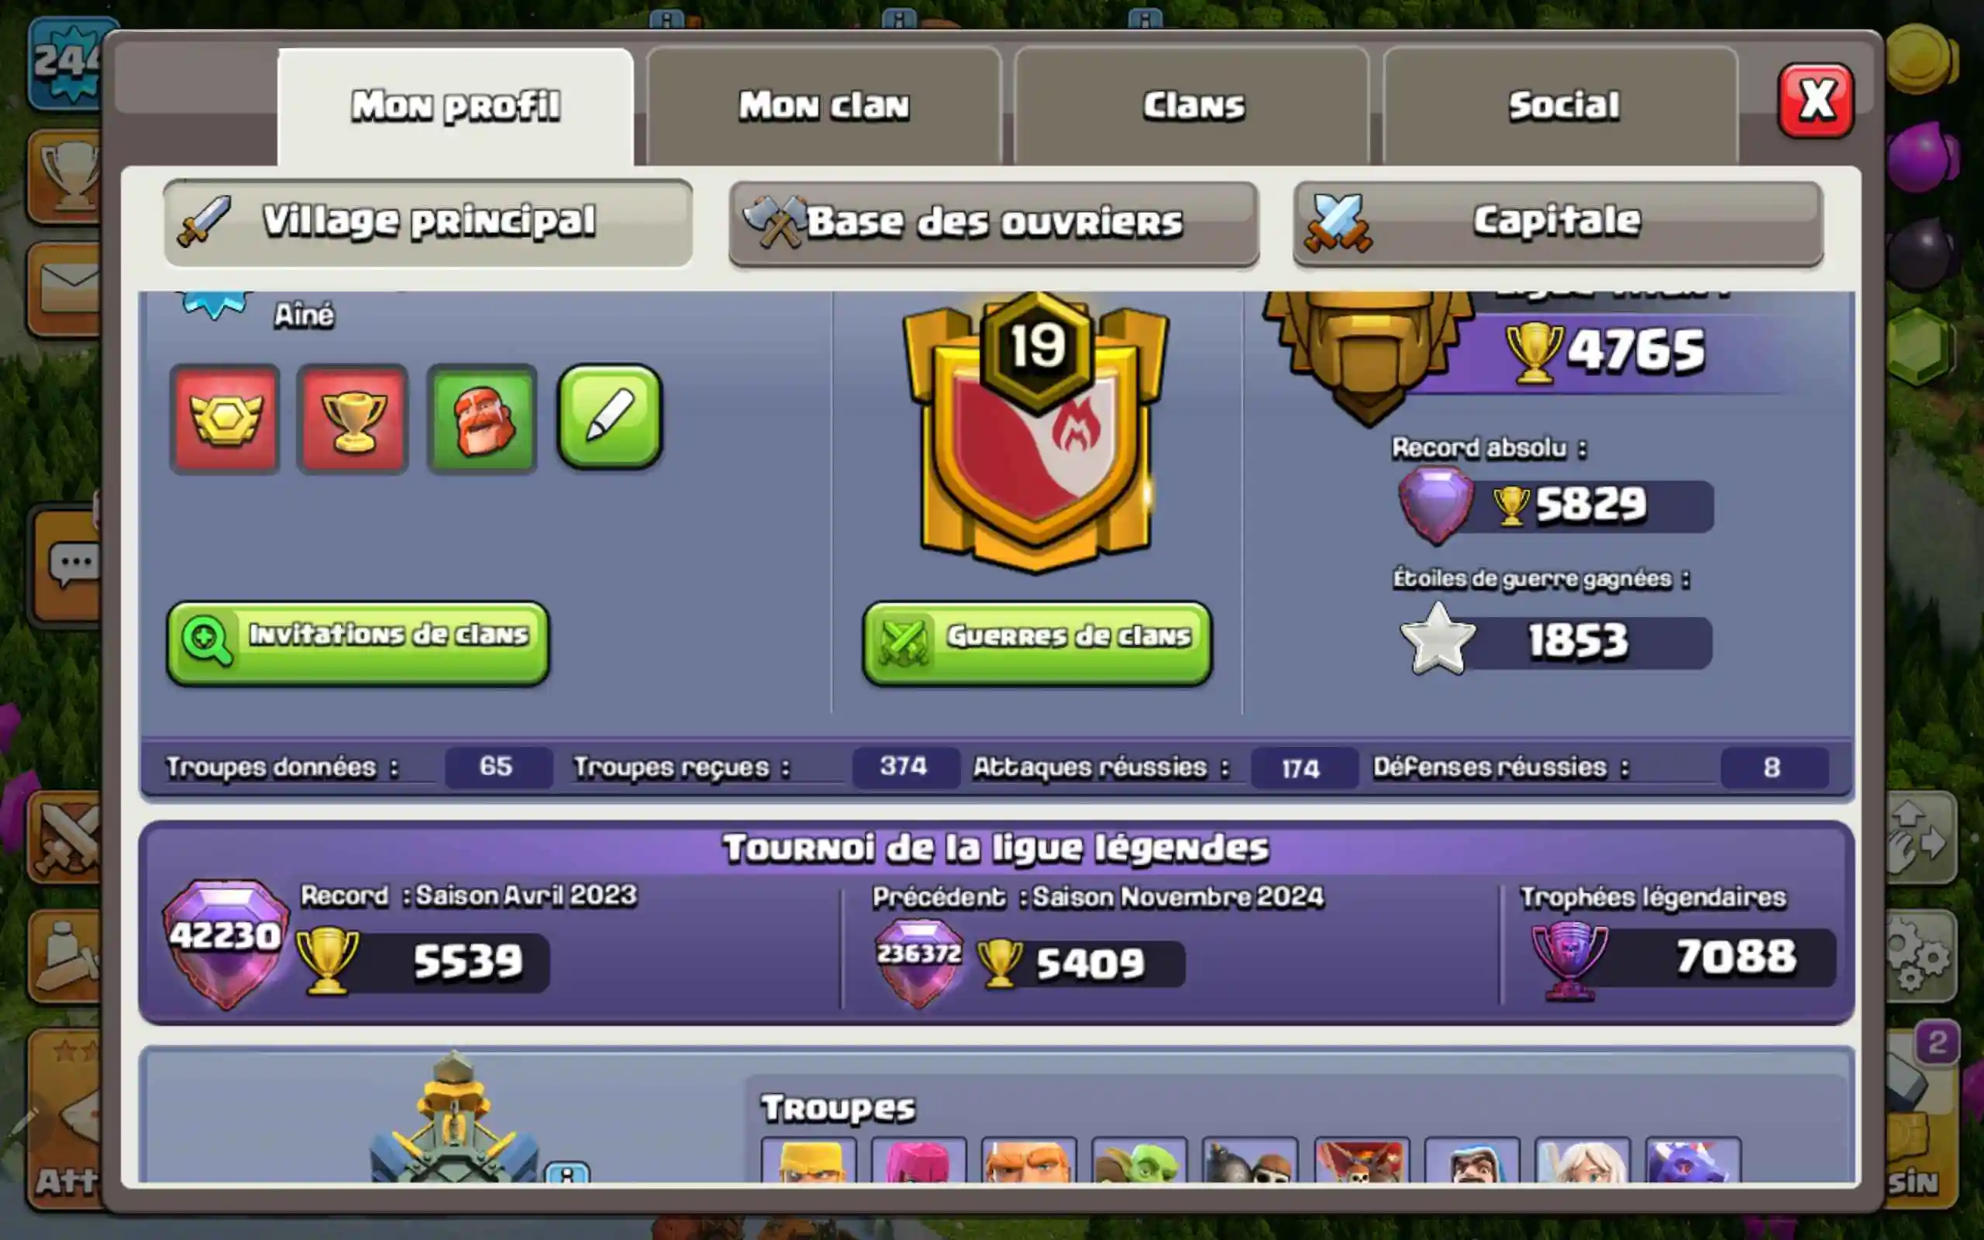This screenshot has height=1240, width=1984.
Task: Click crossed swords attack icon on left
Action: coord(66,837)
